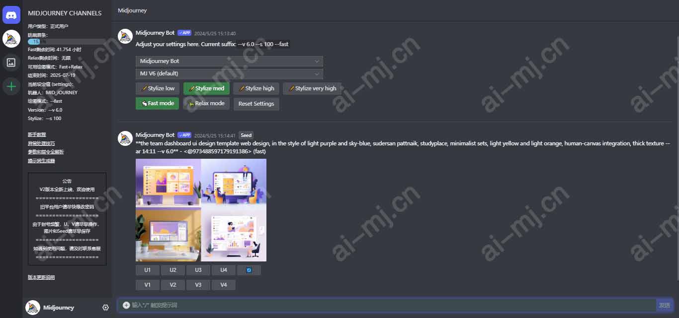
Task: Click the green plus add-server icon
Action: pyautogui.click(x=11, y=86)
